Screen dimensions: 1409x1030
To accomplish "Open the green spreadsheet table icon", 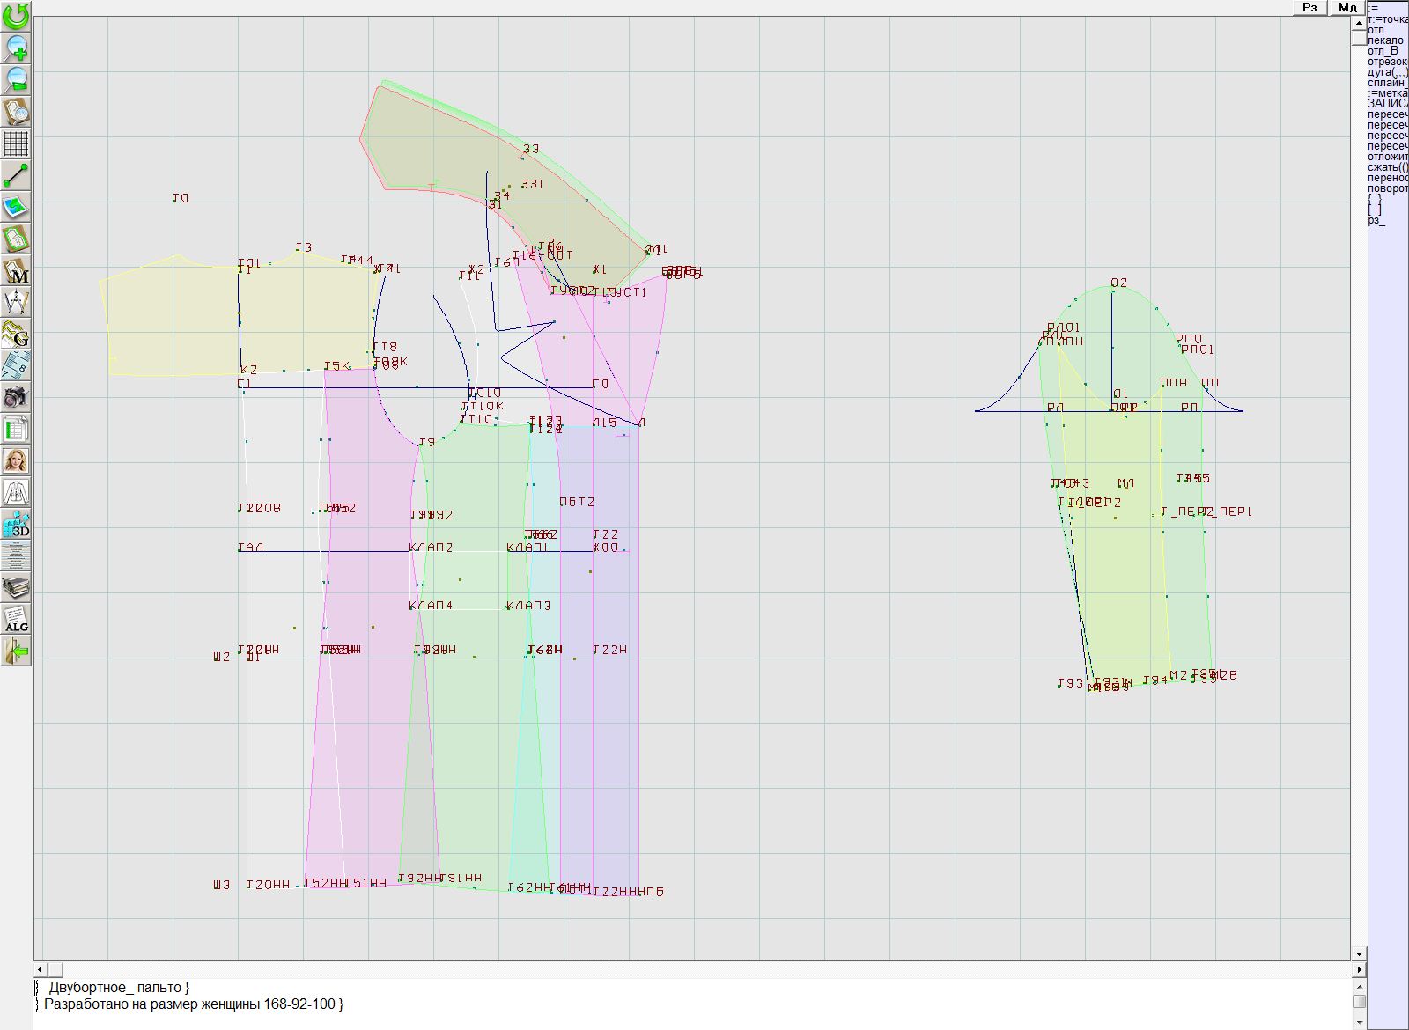I will pos(16,429).
